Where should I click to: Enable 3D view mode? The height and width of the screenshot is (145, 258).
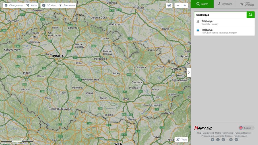pos(49,5)
